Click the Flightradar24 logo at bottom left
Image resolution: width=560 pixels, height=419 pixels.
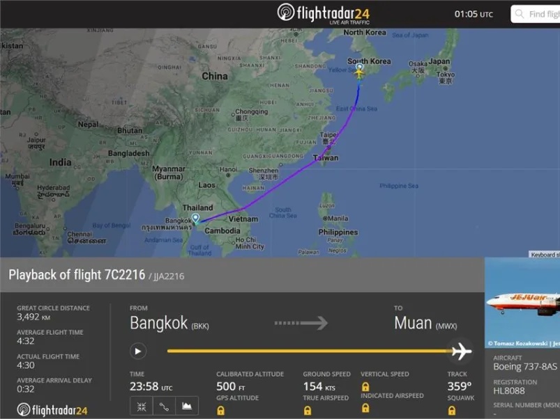point(52,410)
